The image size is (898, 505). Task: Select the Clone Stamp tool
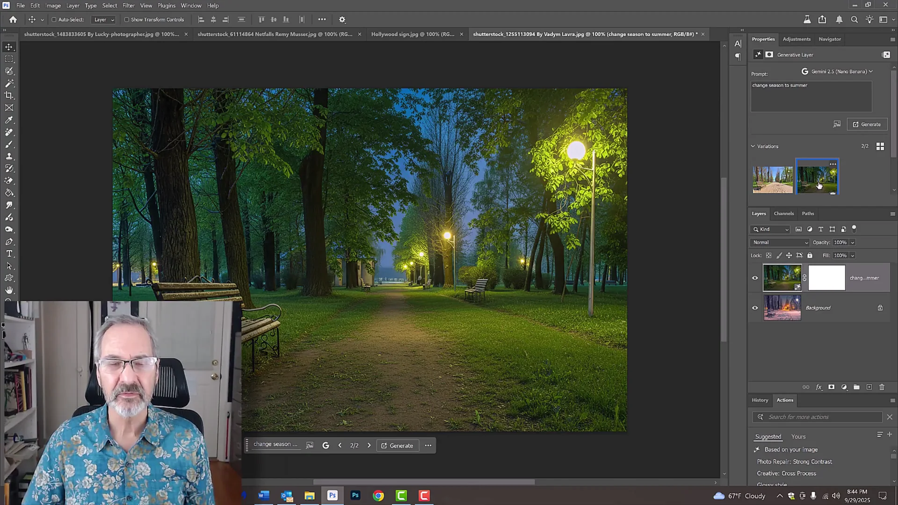(9, 156)
